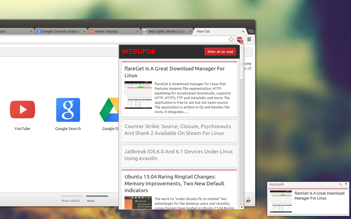This screenshot has width=351, height=219.
Task: Bookmark this page with the star icon
Action: [231, 39]
